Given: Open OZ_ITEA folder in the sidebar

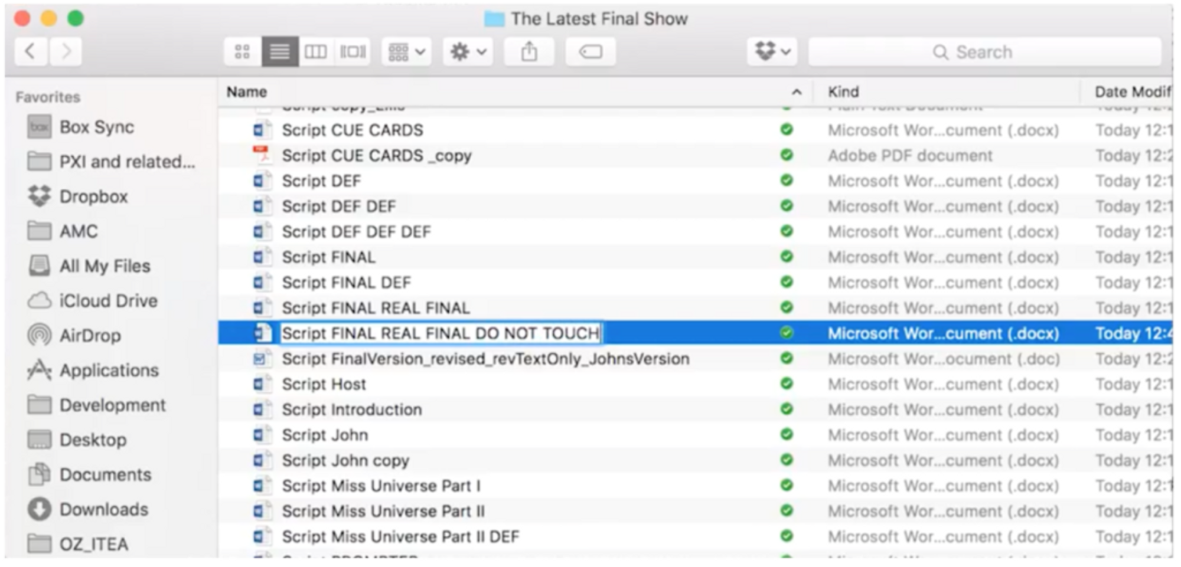Looking at the screenshot, I should pos(77,544).
